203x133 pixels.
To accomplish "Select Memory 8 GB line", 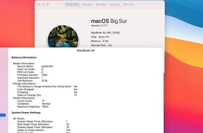I will [x=99, y=41].
